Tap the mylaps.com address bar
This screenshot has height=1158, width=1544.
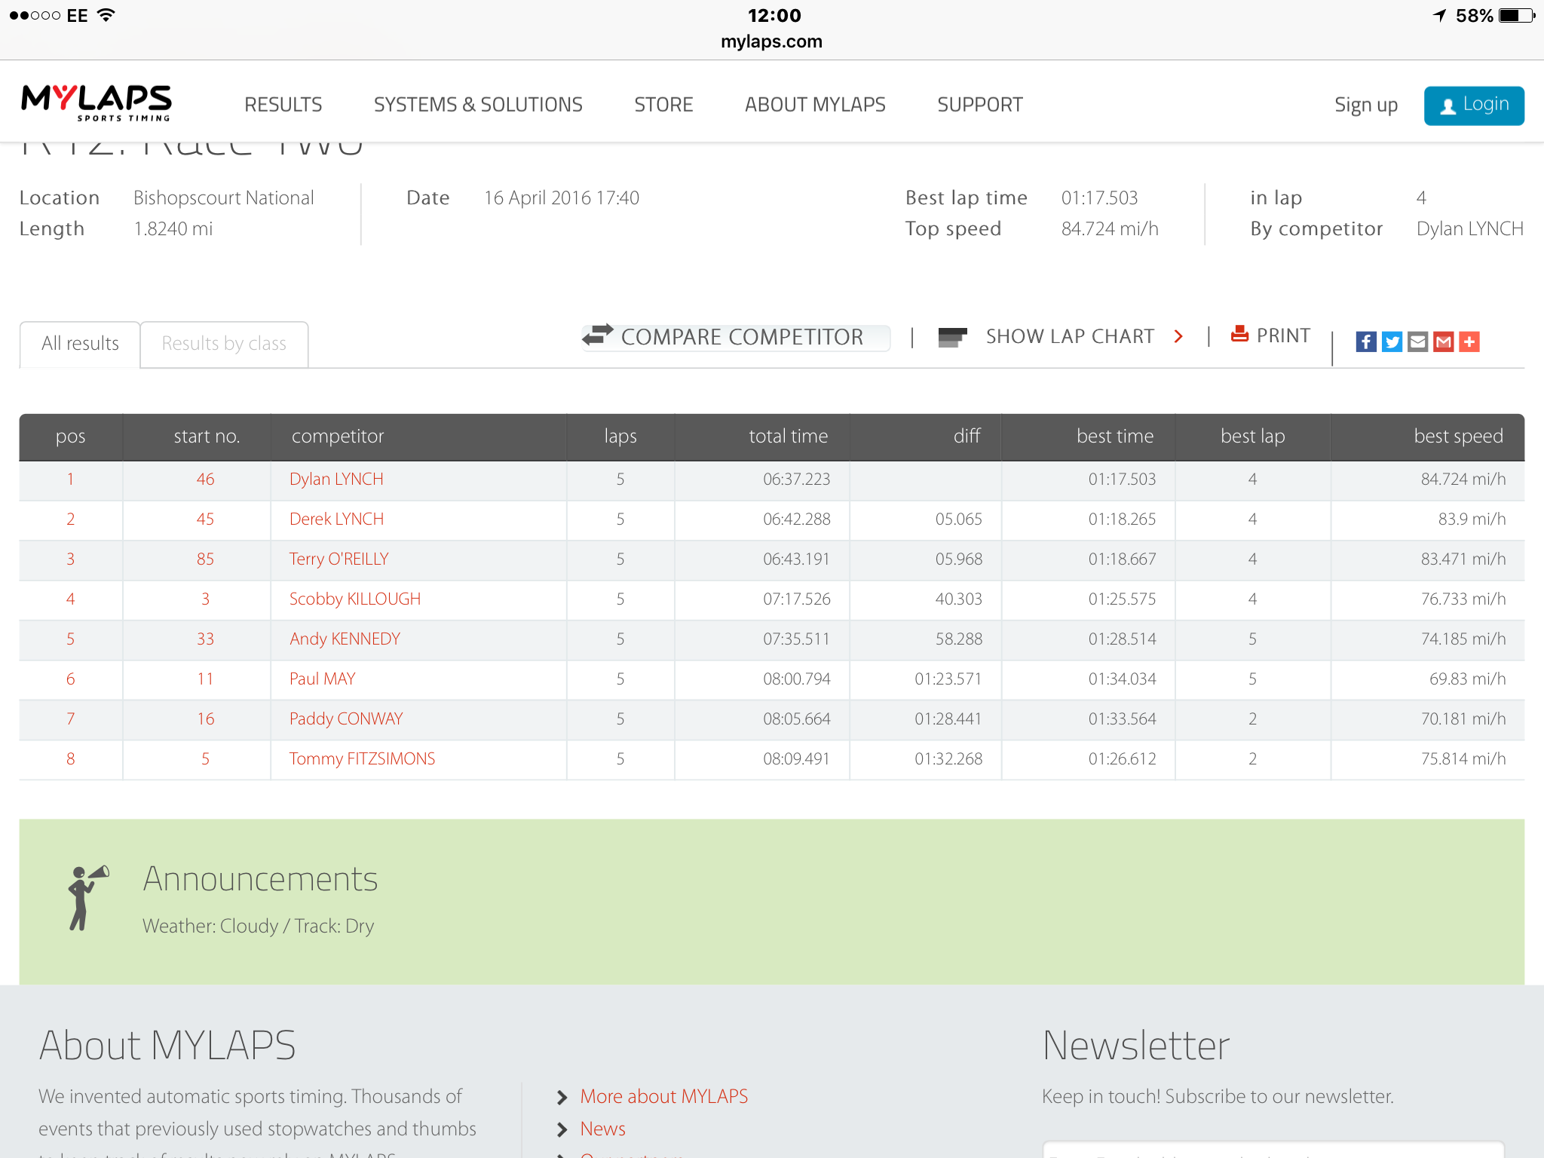click(771, 41)
